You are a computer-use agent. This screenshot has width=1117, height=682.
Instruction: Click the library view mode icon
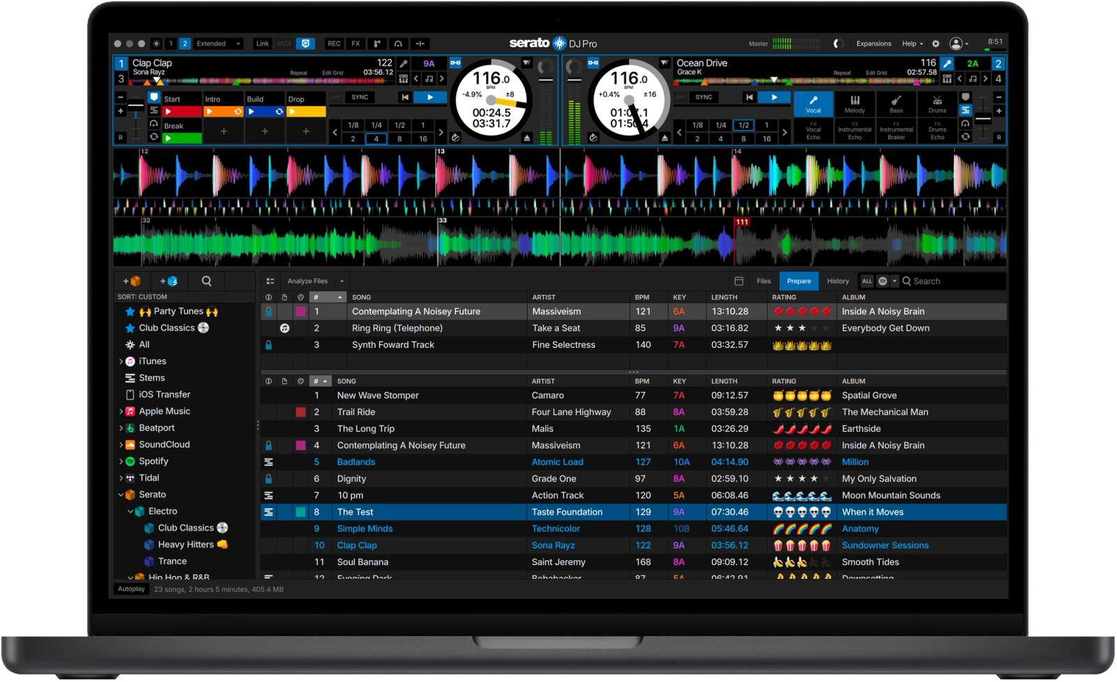(270, 282)
